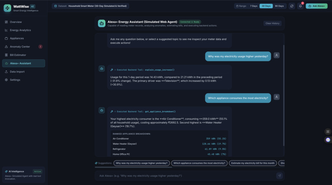Click the Alexa+ assistant robot header icon

102,23
